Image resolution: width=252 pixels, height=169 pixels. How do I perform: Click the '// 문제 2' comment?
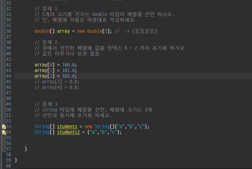pyautogui.click(x=46, y=42)
